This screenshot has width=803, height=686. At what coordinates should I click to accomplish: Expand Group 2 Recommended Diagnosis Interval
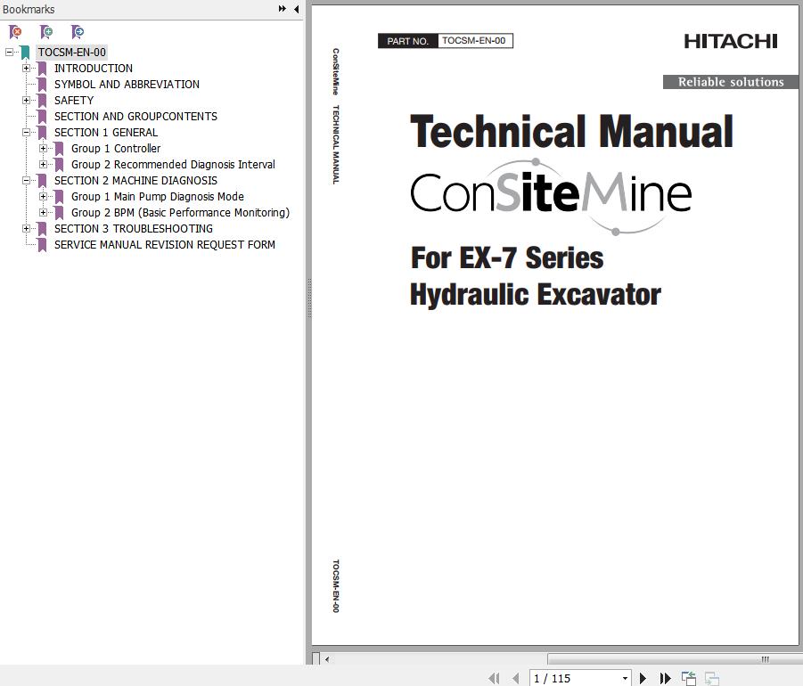43,164
